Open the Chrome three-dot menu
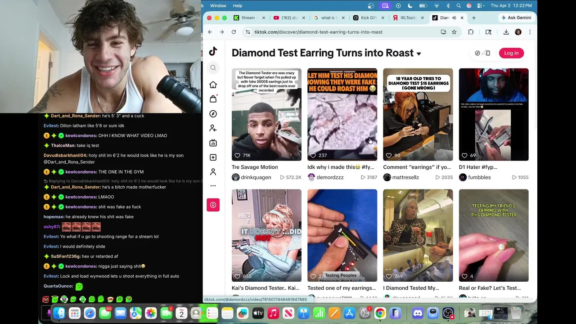Screen dimensions: 576x324 click(x=530, y=32)
